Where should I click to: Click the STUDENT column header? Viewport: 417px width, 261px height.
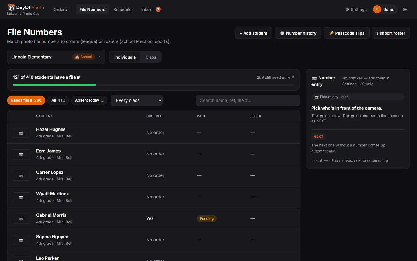(44, 116)
